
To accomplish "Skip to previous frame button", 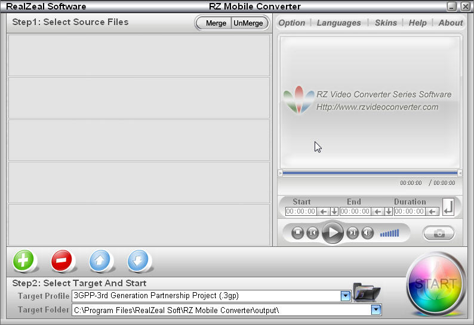I will [313, 233].
